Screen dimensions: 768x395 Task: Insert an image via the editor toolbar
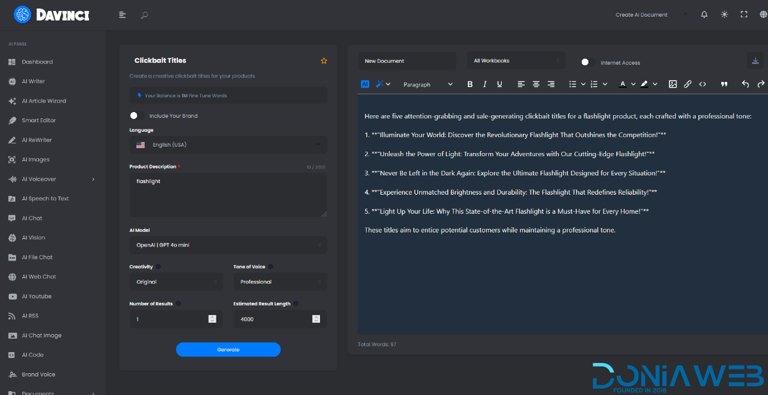point(673,84)
